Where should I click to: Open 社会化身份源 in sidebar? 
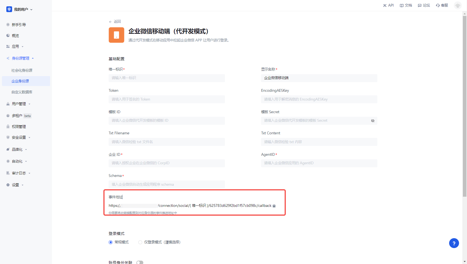click(22, 70)
